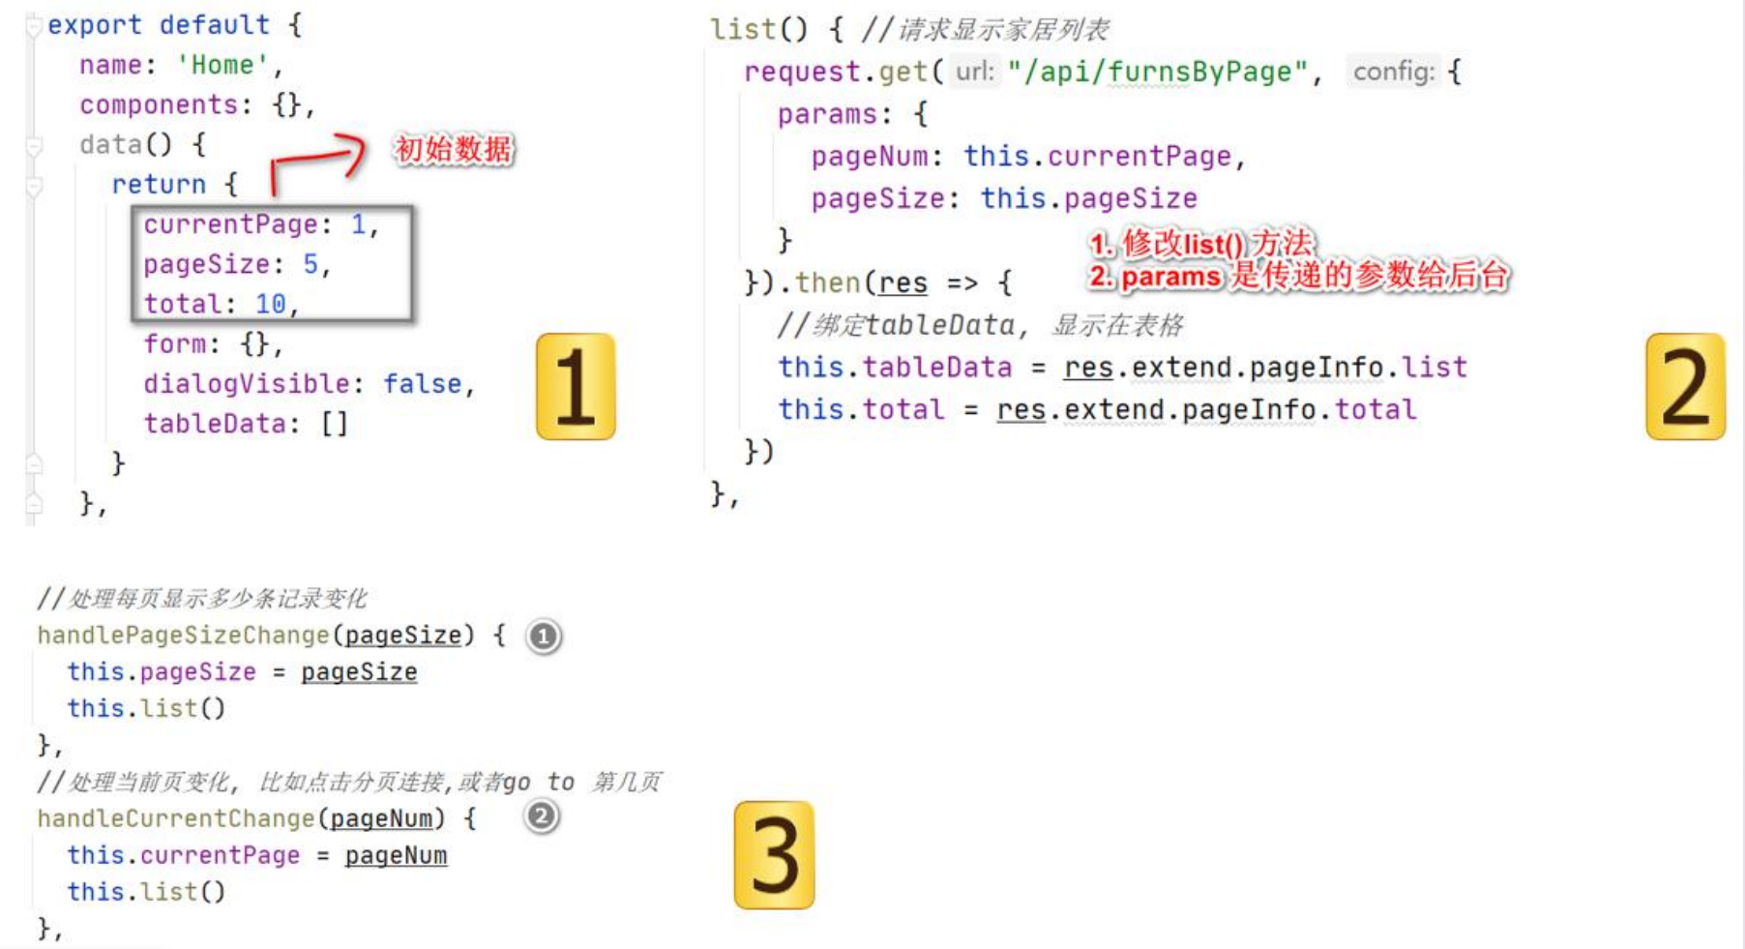
Task: Click the '//请求显示家居列表' comment
Action: coord(985,30)
